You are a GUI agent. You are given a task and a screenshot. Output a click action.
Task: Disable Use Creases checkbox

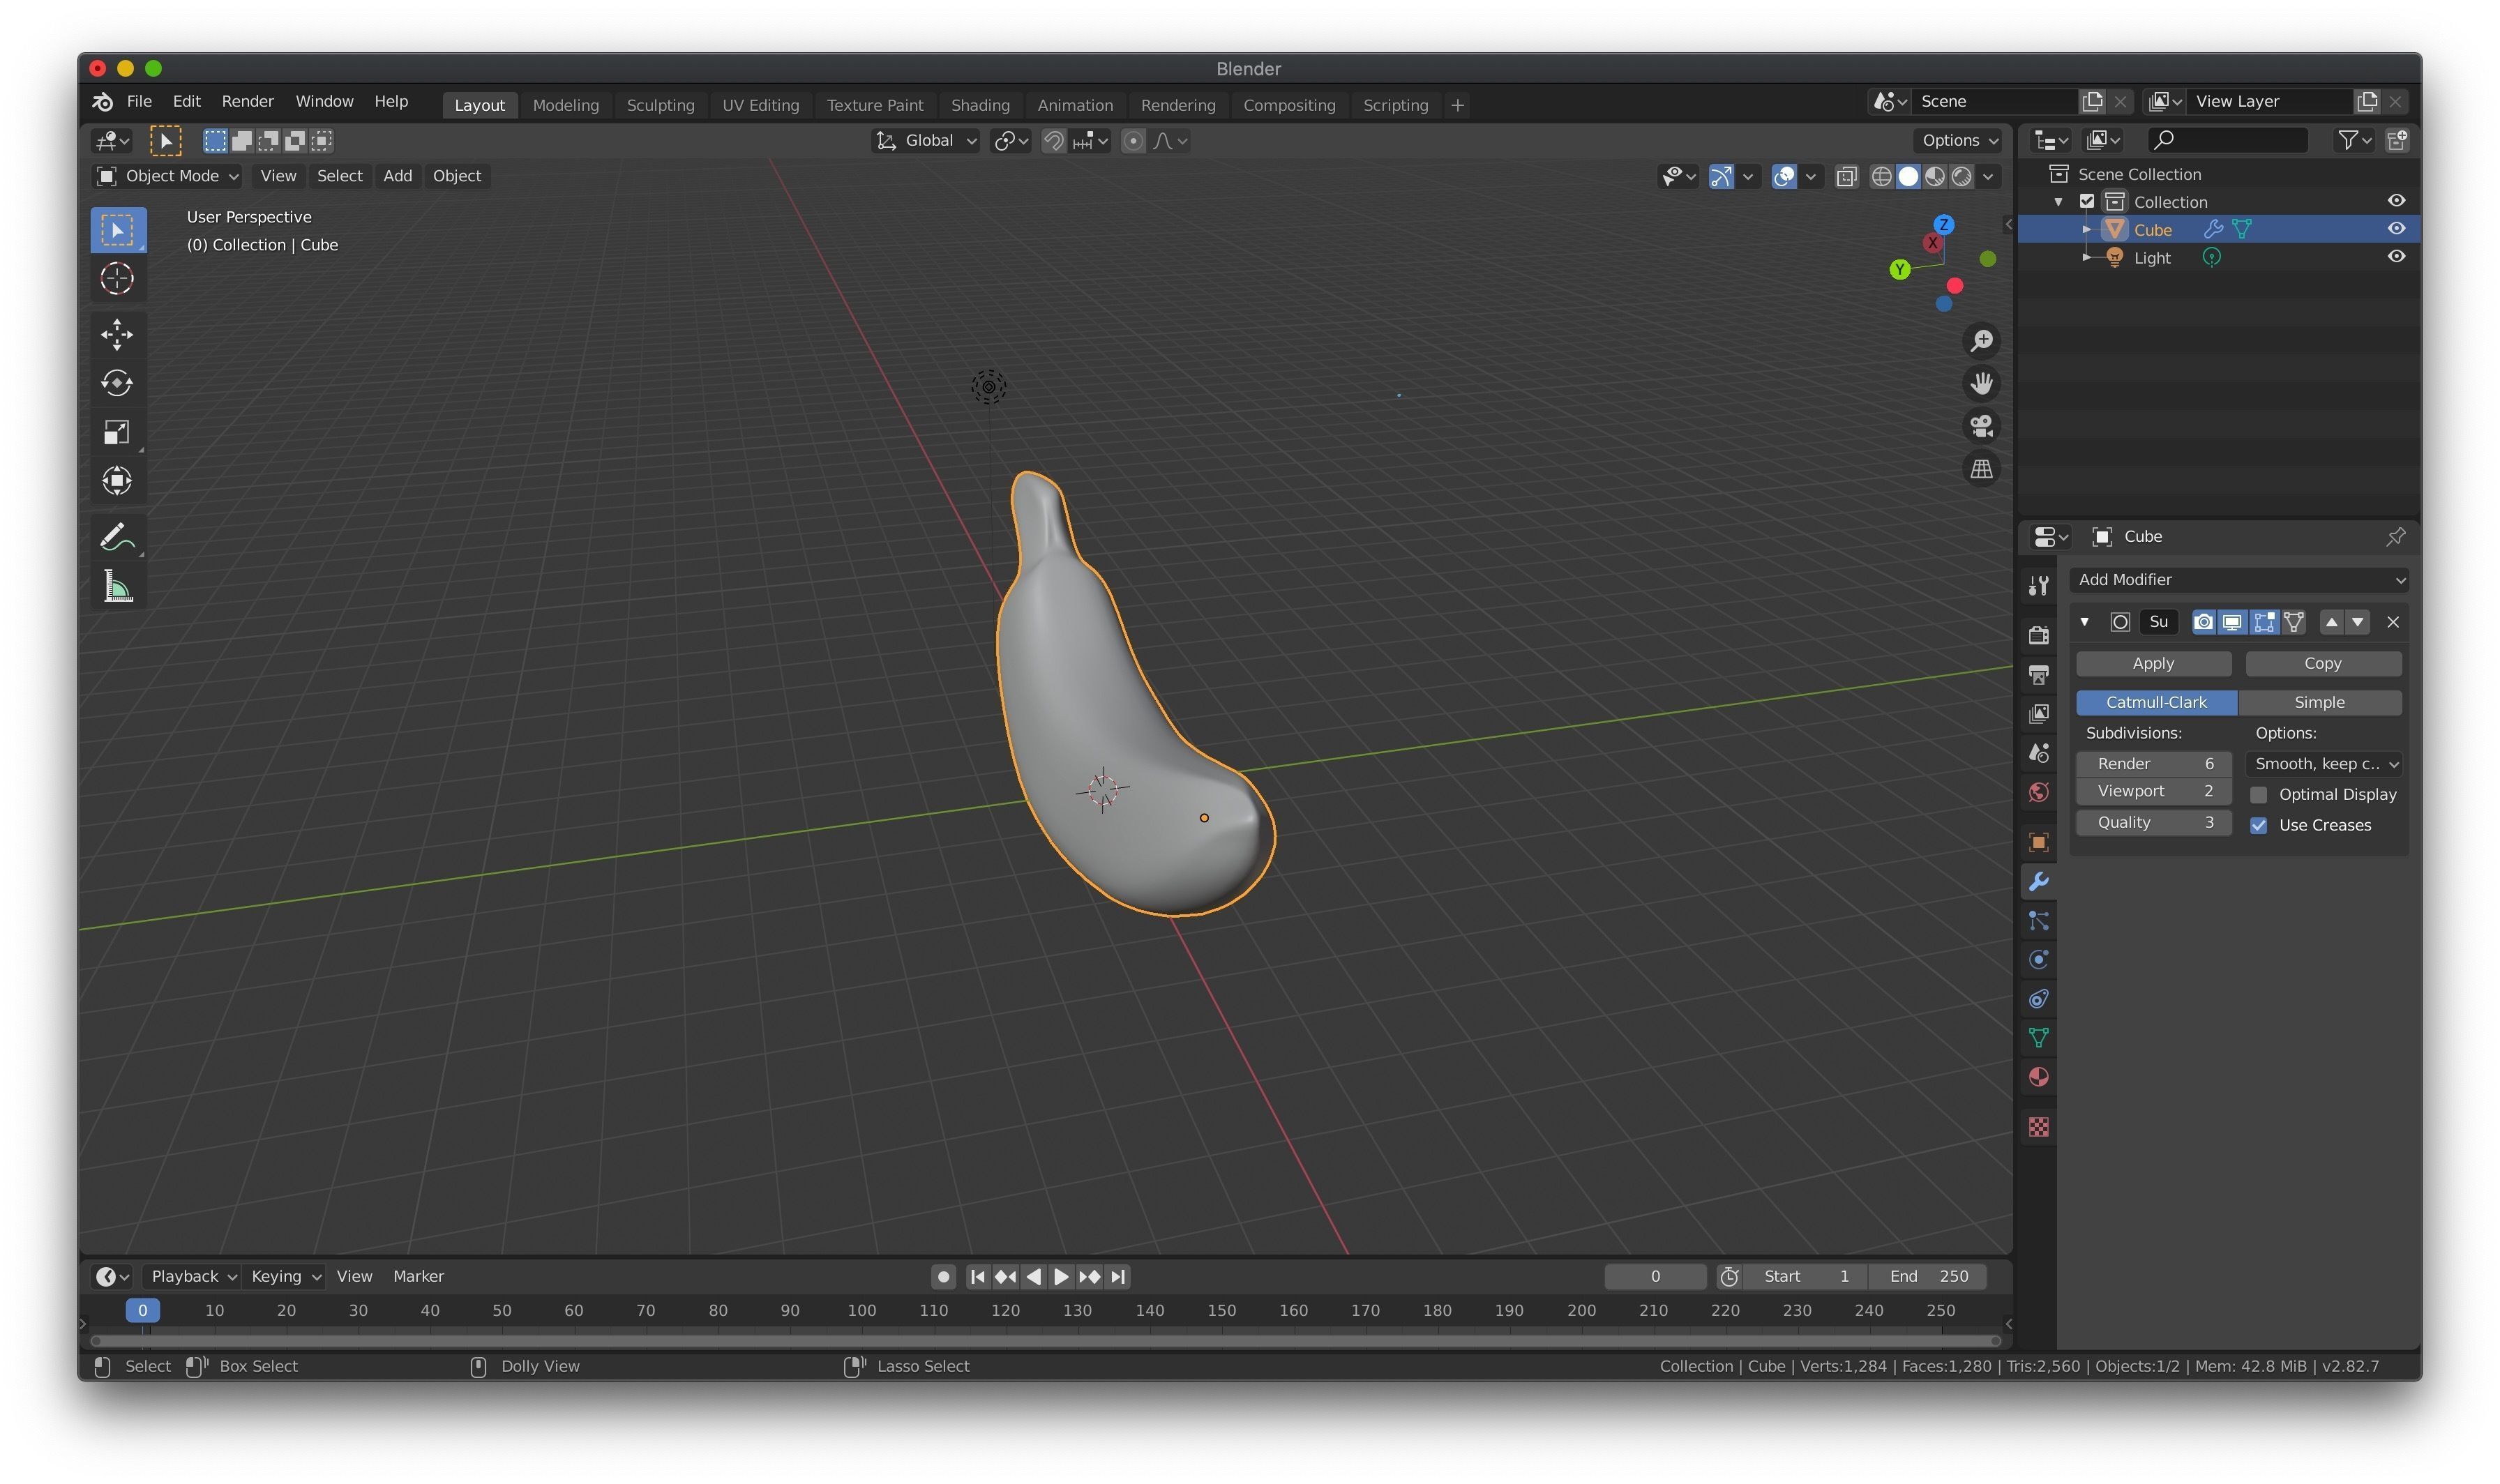2258,826
